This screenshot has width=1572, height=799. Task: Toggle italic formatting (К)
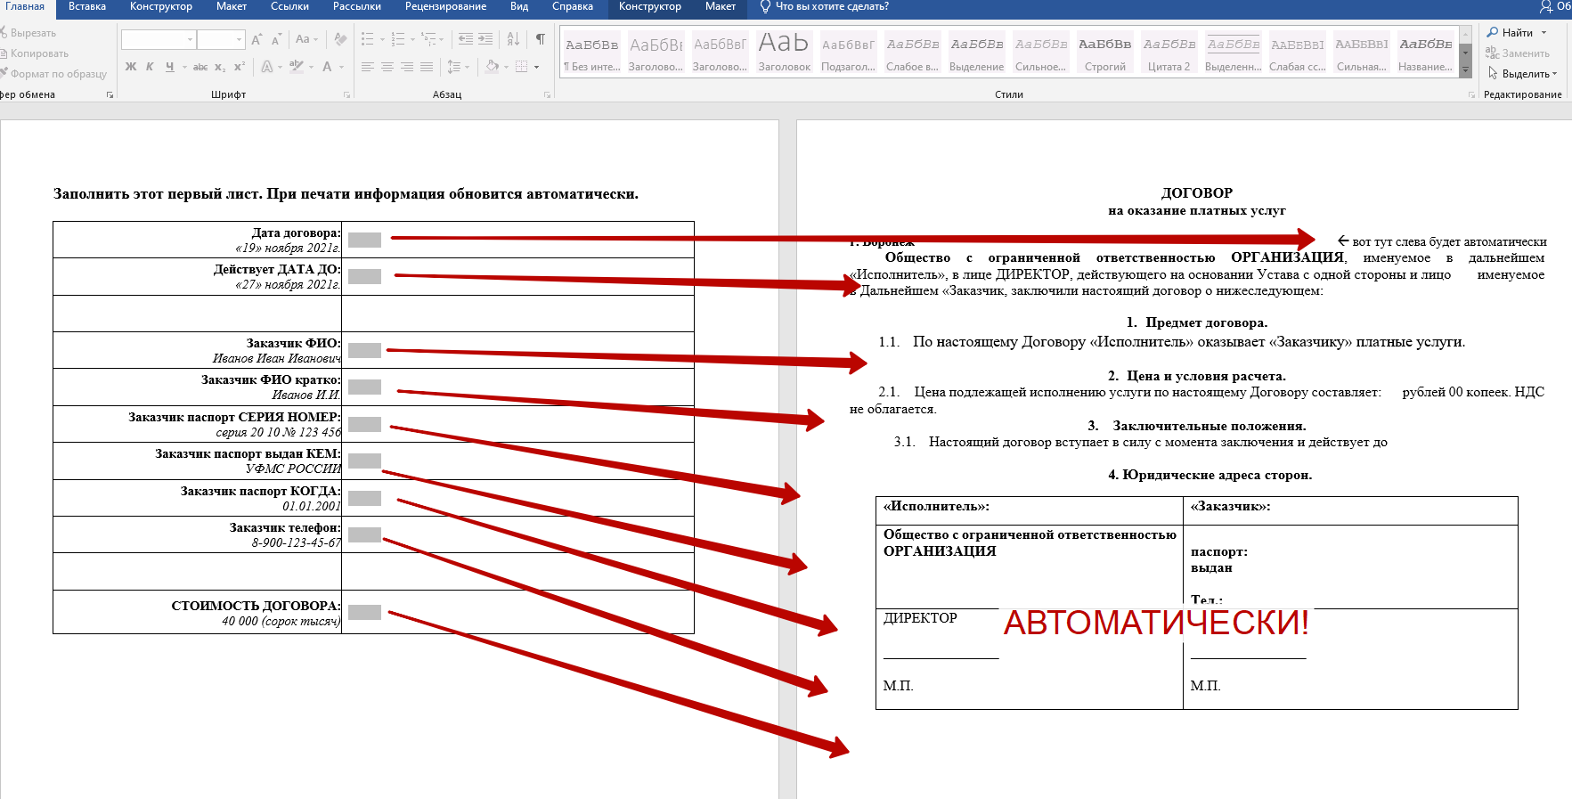click(150, 67)
